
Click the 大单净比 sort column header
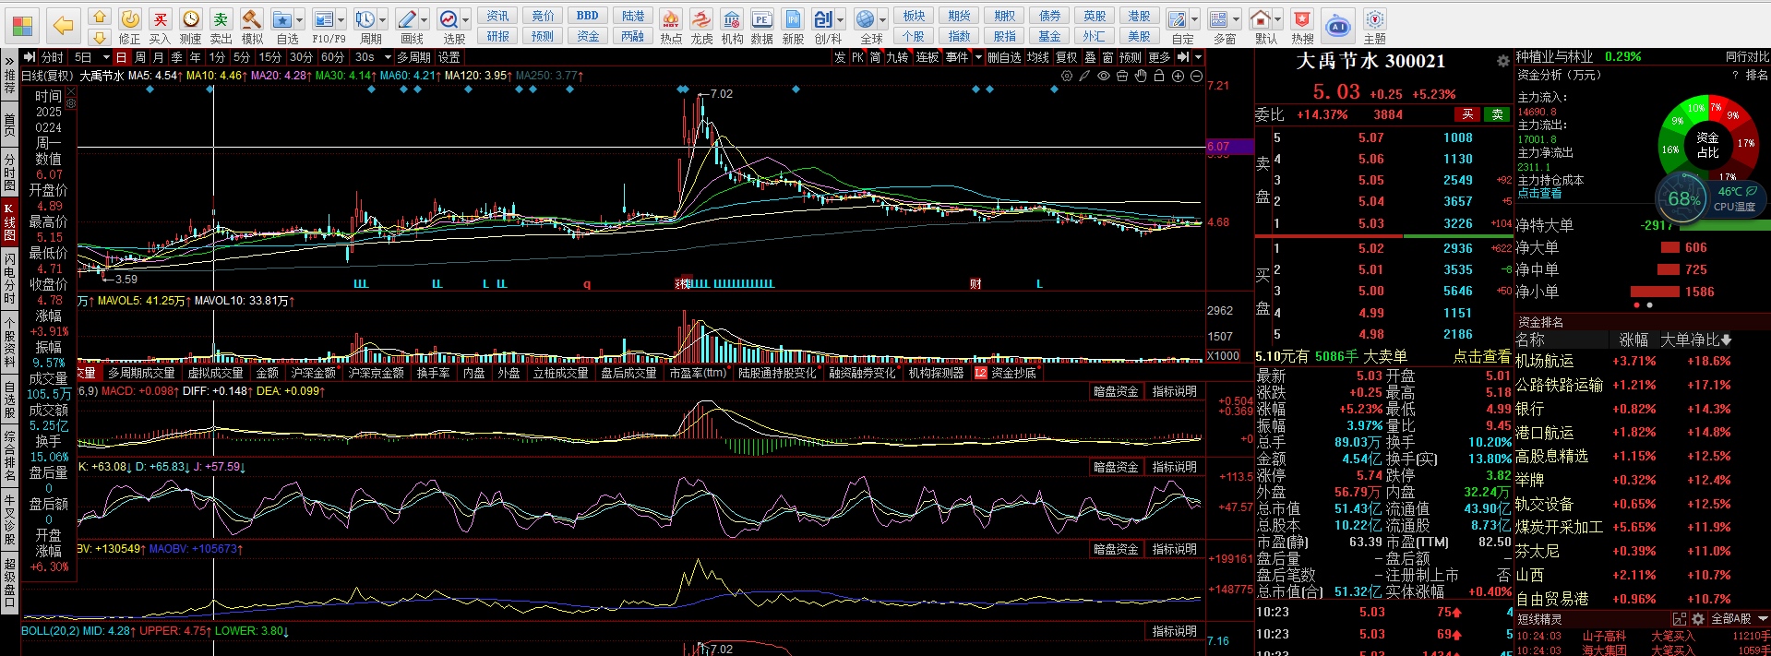coord(1695,340)
